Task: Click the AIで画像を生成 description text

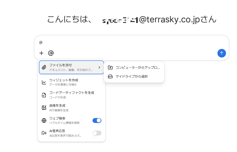Action: 59,110
